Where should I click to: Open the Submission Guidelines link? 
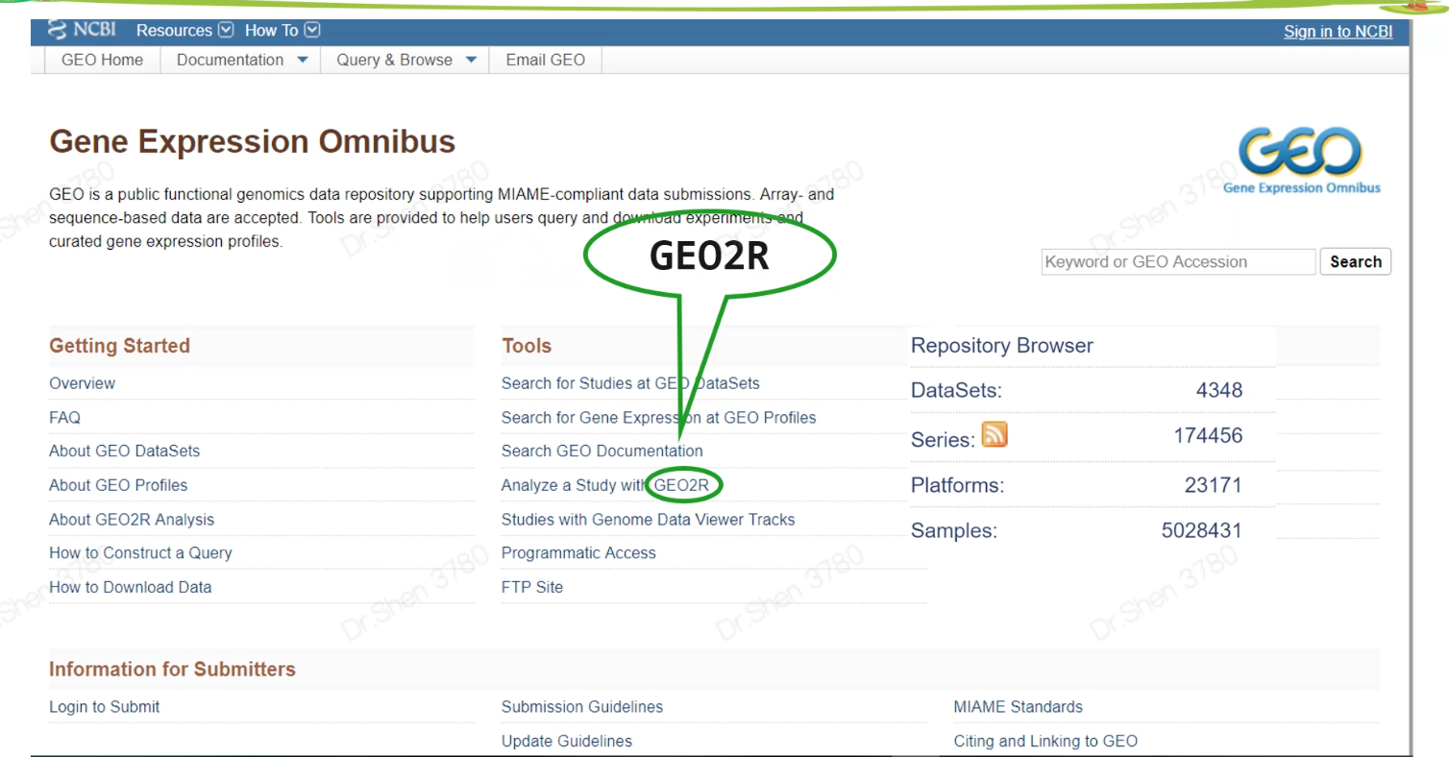pos(582,707)
